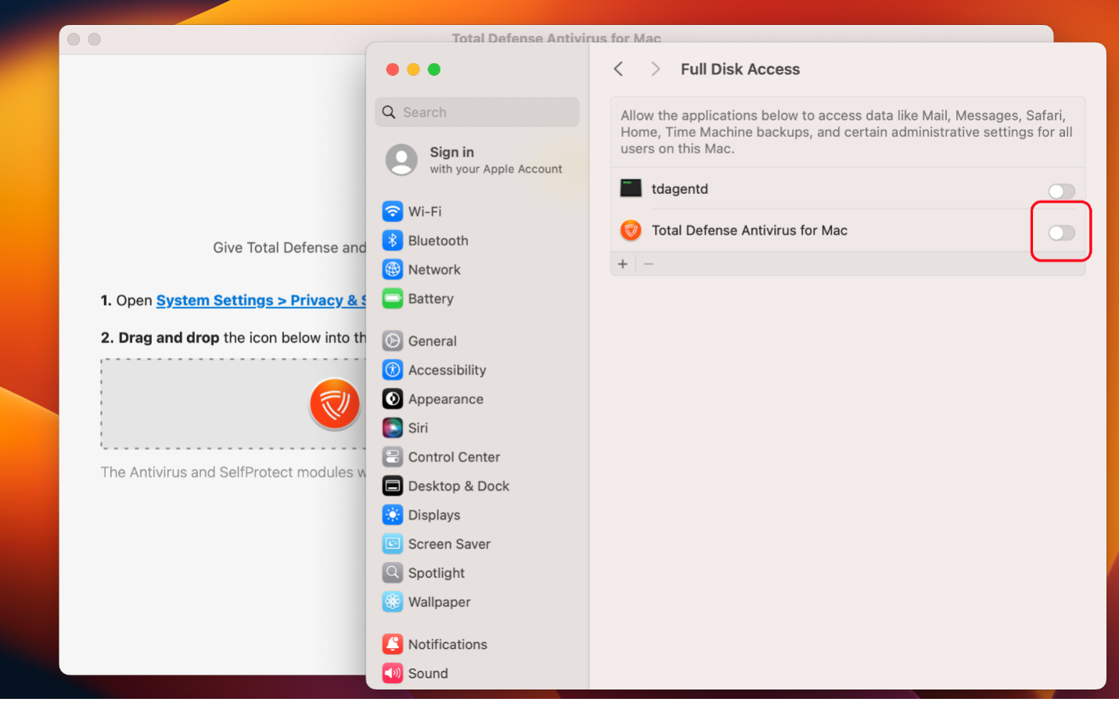Click "Give Total Defense" heading text
This screenshot has width=1119, height=702.
[290, 248]
